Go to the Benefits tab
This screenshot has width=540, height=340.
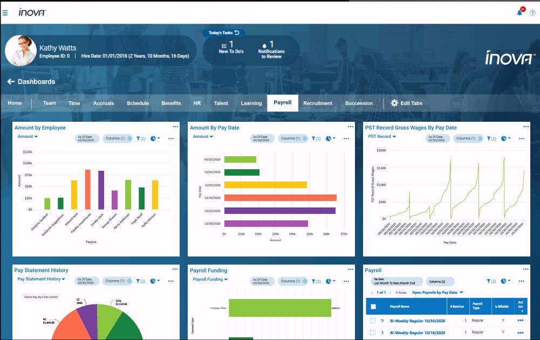coord(171,103)
